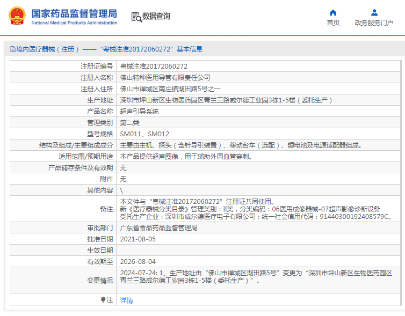405x316 pixels.
Task: Select the 主要由主机、探头 composition text
Action: [x=241, y=145]
